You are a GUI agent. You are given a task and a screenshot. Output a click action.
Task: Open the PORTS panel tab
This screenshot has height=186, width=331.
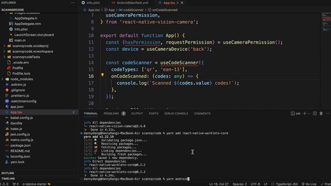click(154, 114)
